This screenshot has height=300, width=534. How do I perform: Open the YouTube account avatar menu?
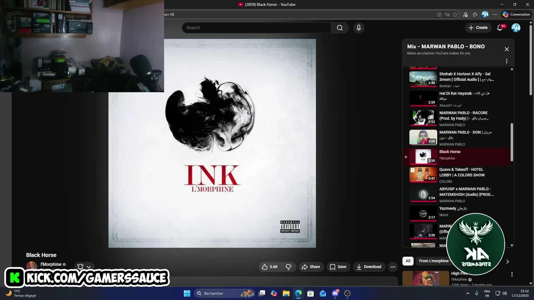point(516,27)
